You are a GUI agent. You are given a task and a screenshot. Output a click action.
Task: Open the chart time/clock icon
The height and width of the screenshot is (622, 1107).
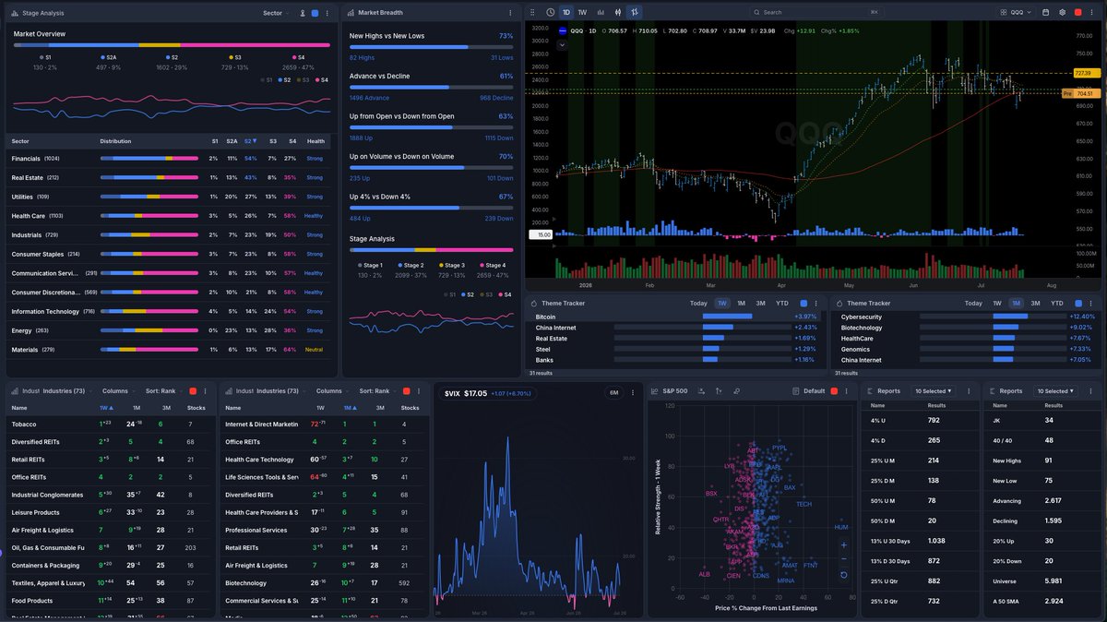click(x=551, y=12)
